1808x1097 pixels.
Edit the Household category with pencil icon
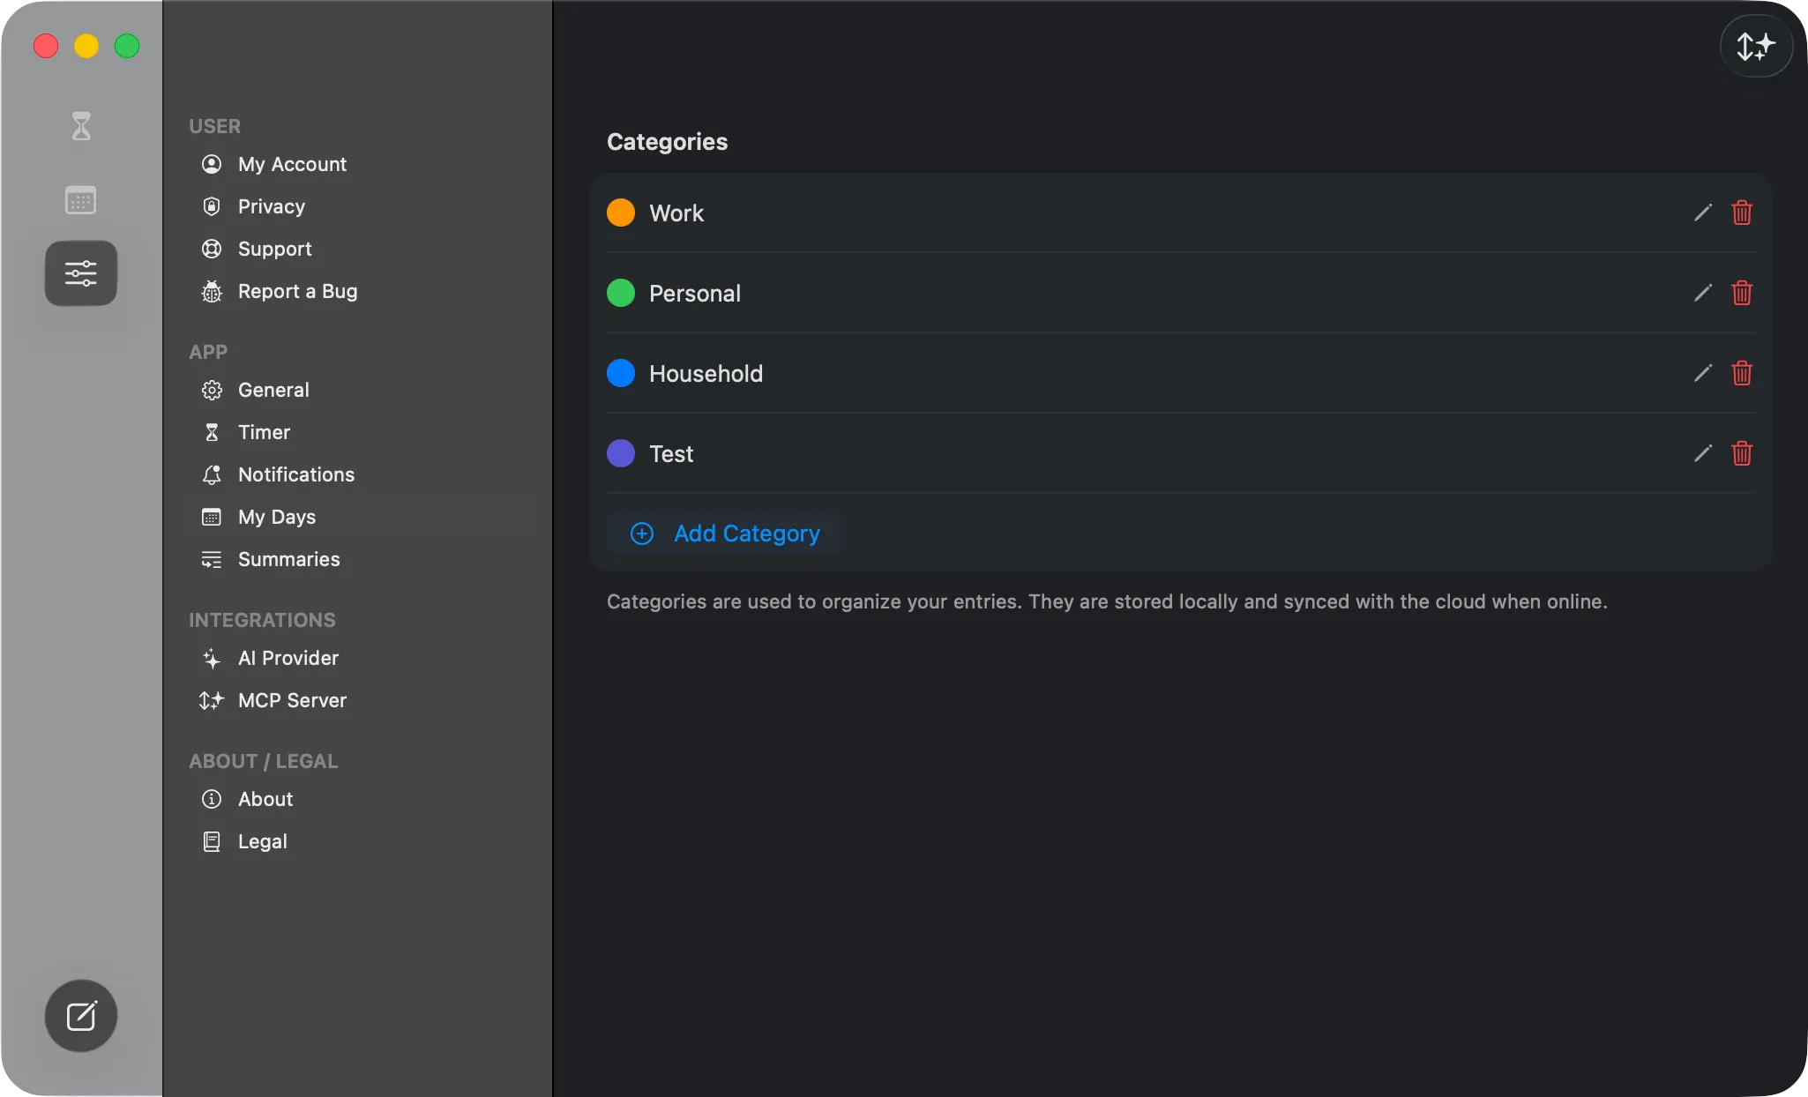pos(1703,373)
